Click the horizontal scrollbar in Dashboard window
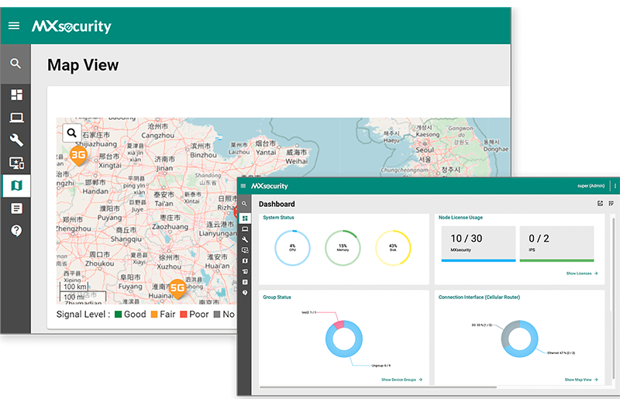620x406 pixels. pyautogui.click(x=377, y=387)
